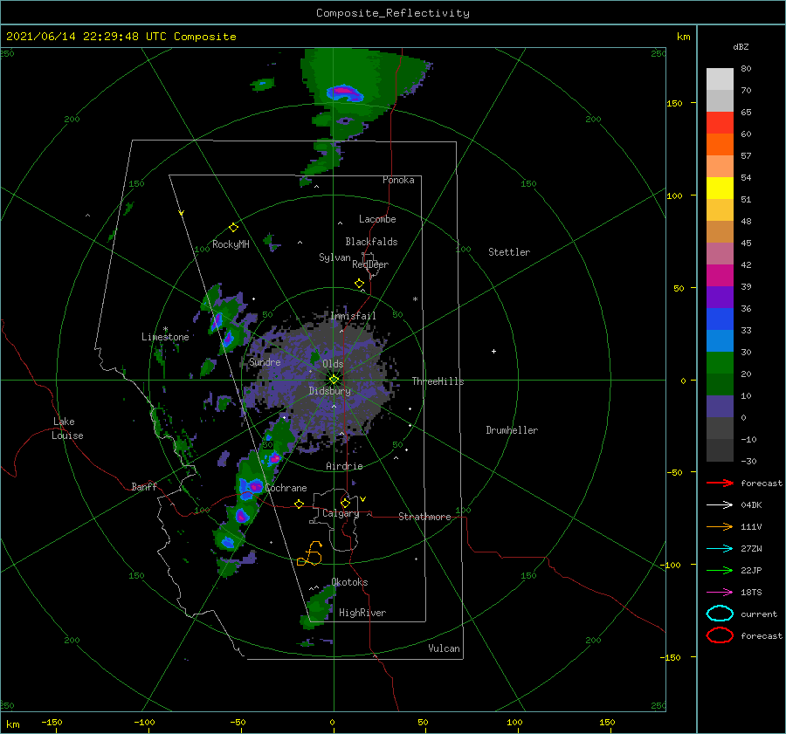Click the magenta storm cell beside Cochrane

[256, 486]
